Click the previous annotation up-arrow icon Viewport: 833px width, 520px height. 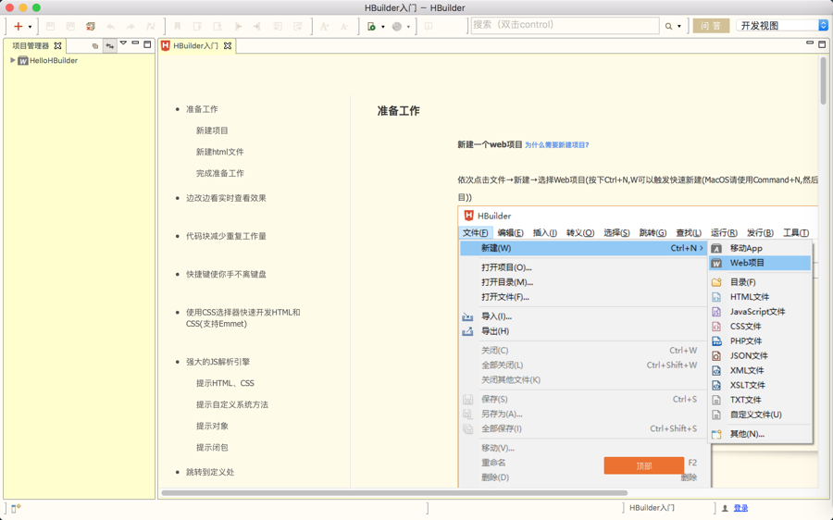[x=198, y=26]
